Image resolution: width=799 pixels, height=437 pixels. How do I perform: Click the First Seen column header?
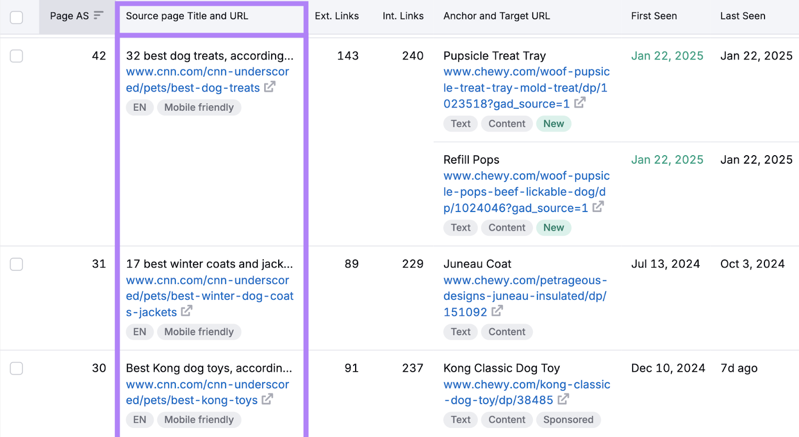653,15
